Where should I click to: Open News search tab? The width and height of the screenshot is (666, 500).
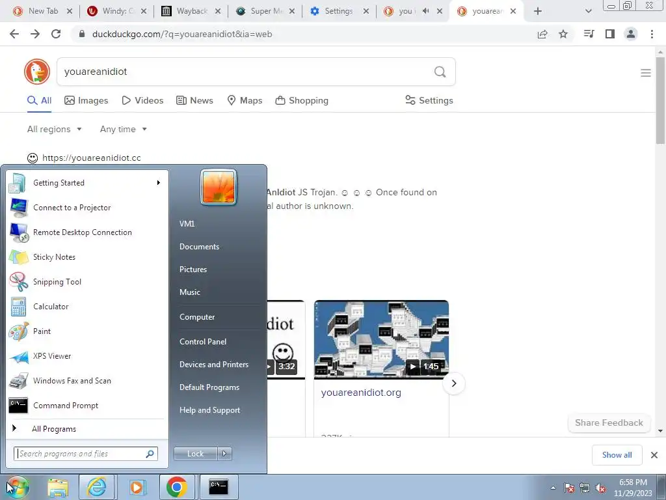194,100
